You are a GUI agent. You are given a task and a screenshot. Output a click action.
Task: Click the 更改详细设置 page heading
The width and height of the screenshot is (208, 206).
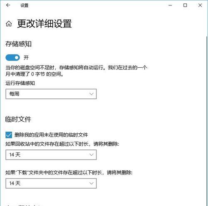tap(45, 24)
